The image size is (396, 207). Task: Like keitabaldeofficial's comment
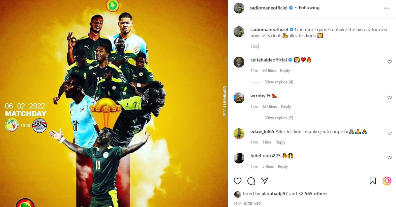click(390, 62)
